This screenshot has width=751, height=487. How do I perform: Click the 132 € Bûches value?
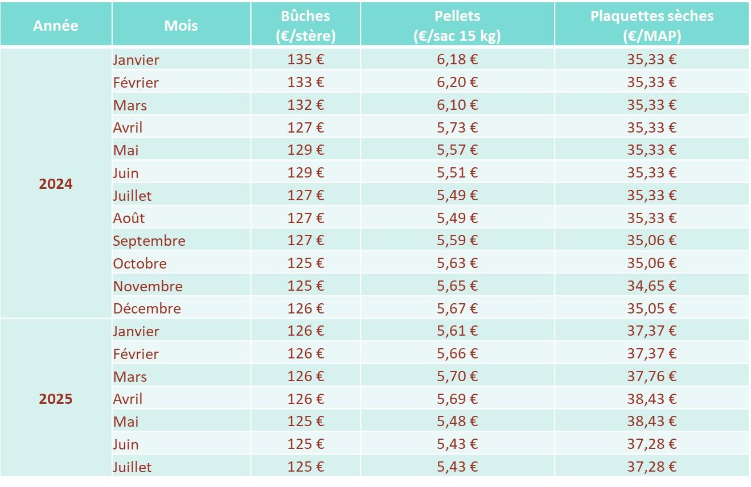click(306, 105)
